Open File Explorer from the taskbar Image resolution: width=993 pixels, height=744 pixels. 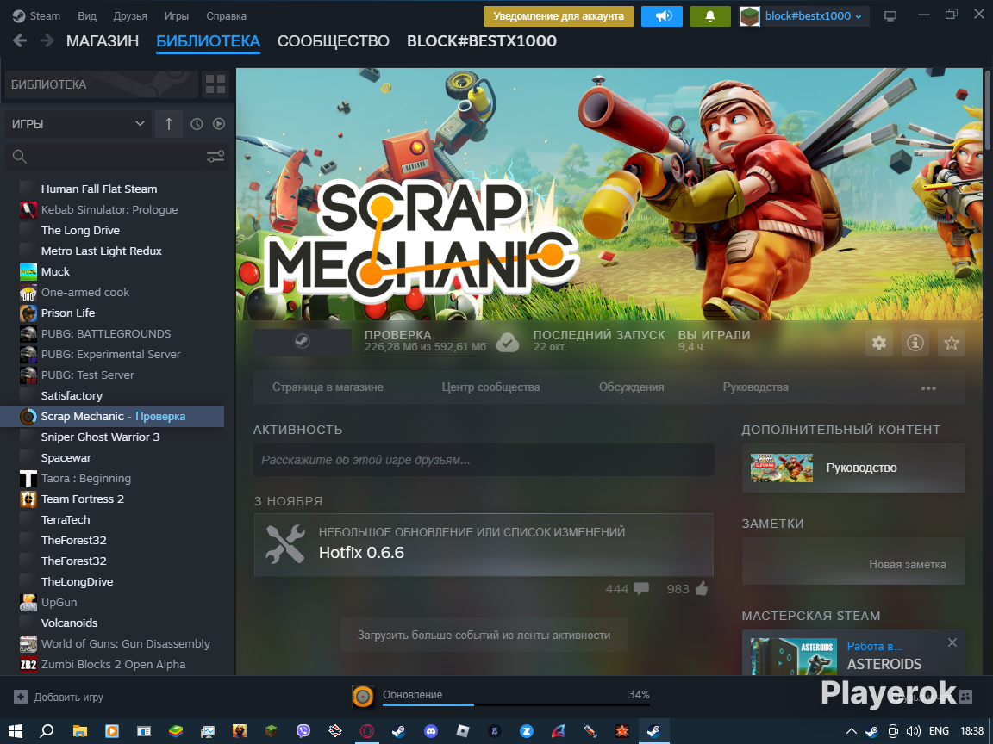click(x=79, y=731)
